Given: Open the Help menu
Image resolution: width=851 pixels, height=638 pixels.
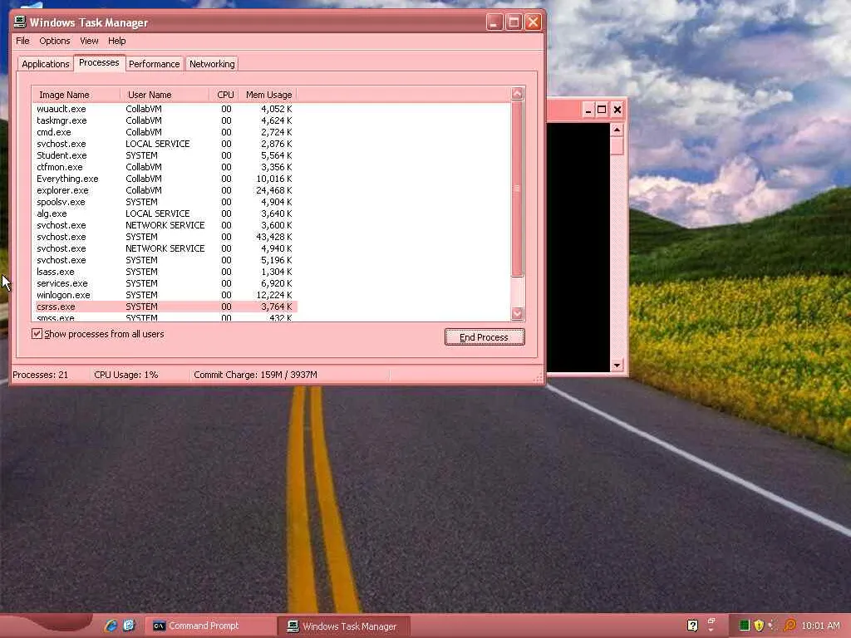Looking at the screenshot, I should [116, 41].
